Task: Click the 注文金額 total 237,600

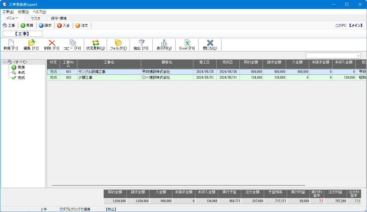Action: [252, 201]
